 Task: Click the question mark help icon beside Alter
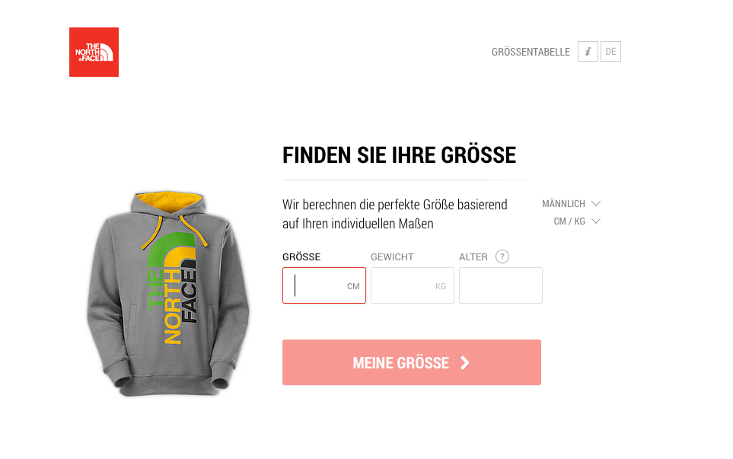click(x=502, y=257)
